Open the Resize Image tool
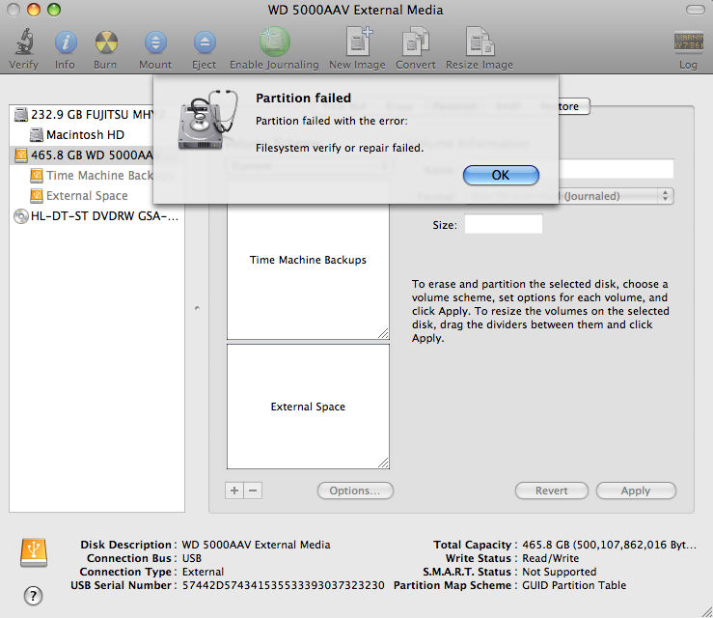The height and width of the screenshot is (618, 713). click(480, 42)
